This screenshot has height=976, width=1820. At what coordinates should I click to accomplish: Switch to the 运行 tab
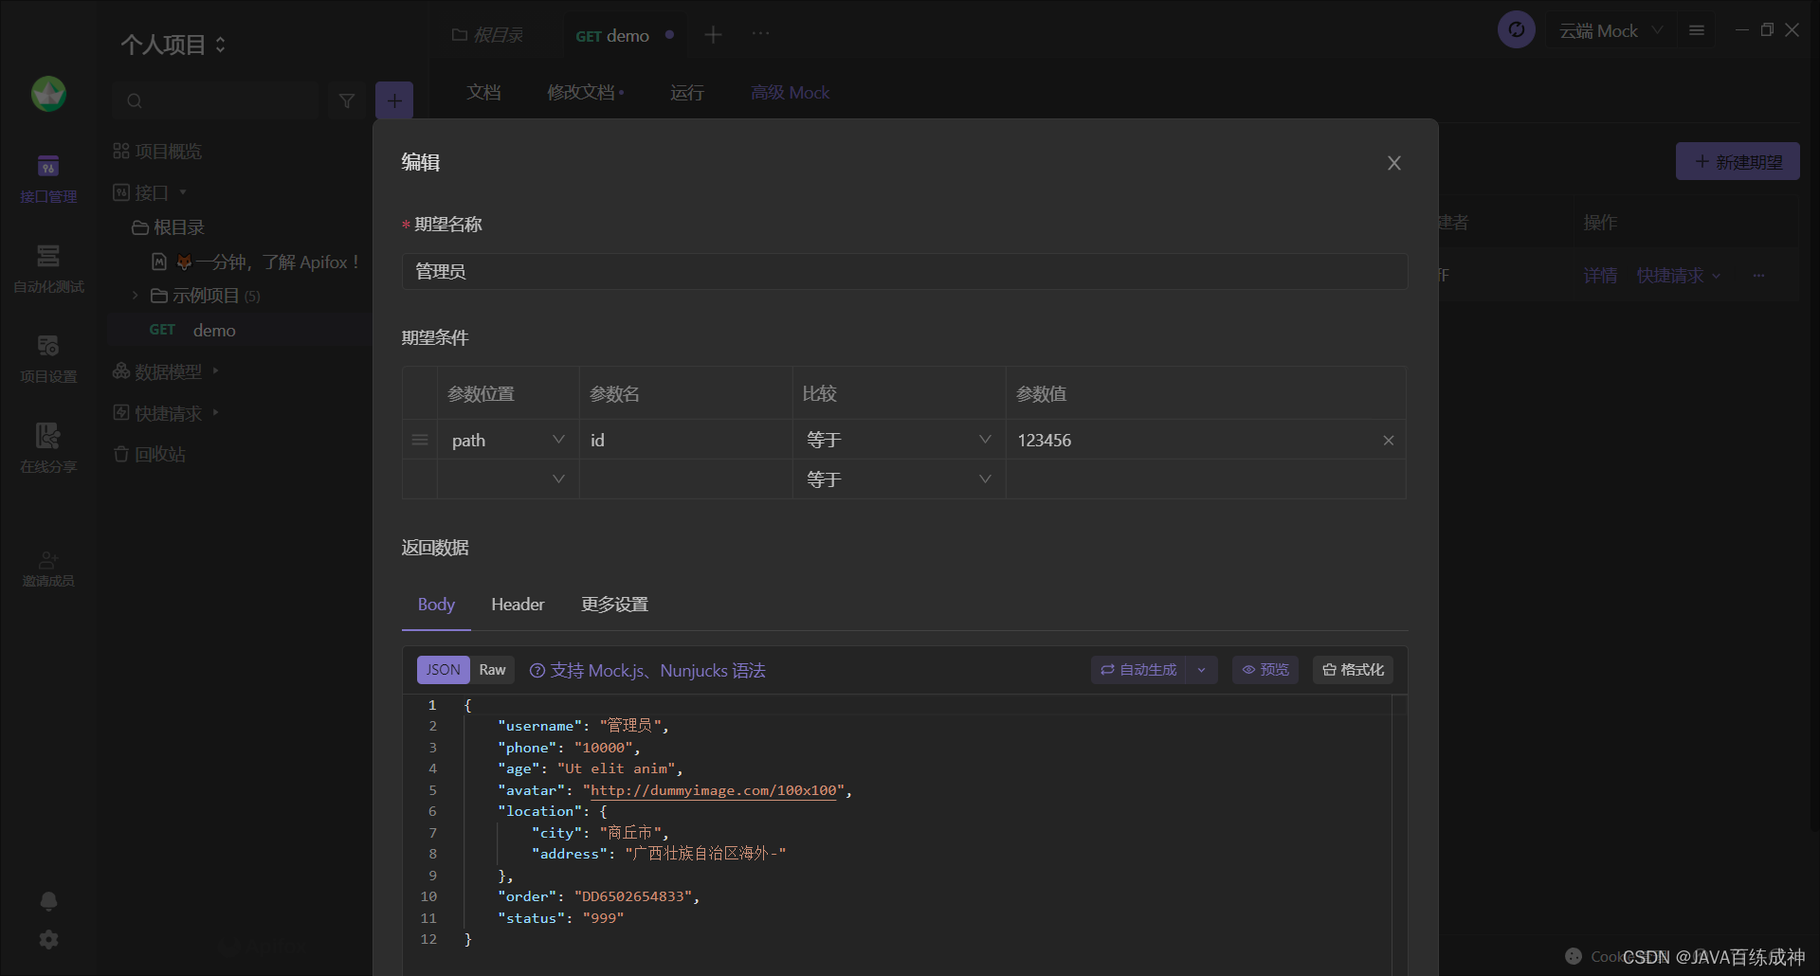point(687,93)
